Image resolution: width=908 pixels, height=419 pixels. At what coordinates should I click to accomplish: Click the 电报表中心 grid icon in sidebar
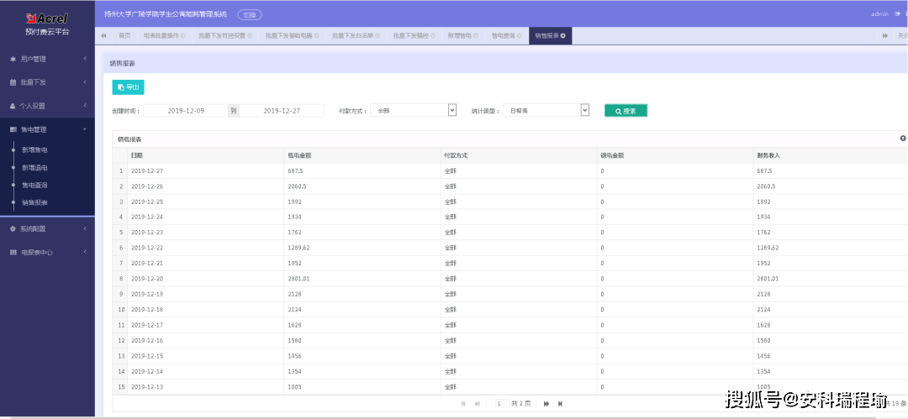pyautogui.click(x=13, y=253)
